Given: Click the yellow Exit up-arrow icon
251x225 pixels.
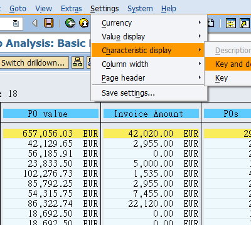Looking at the screenshot, I should pyautogui.click(x=84, y=23).
